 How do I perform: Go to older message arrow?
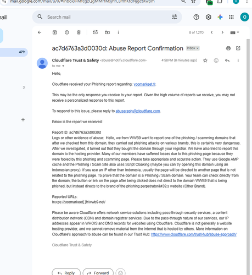222,32
